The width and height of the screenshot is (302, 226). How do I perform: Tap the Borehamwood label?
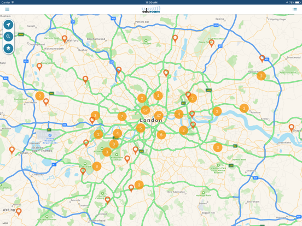pos(96,39)
